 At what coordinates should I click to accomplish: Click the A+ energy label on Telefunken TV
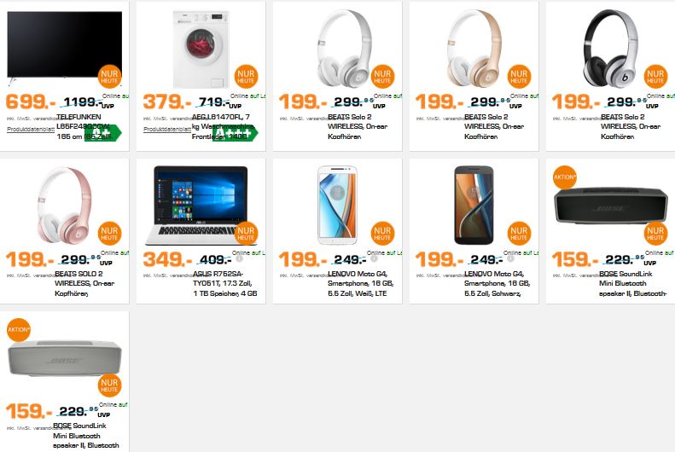103,133
